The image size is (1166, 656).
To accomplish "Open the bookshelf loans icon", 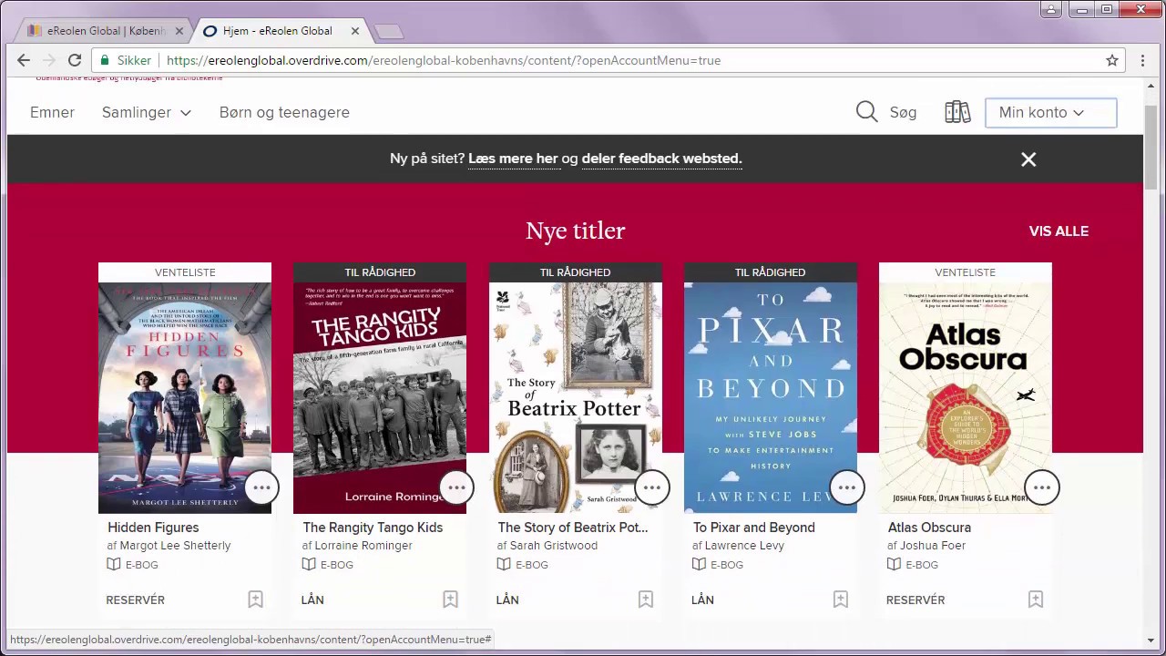I will click(x=957, y=112).
